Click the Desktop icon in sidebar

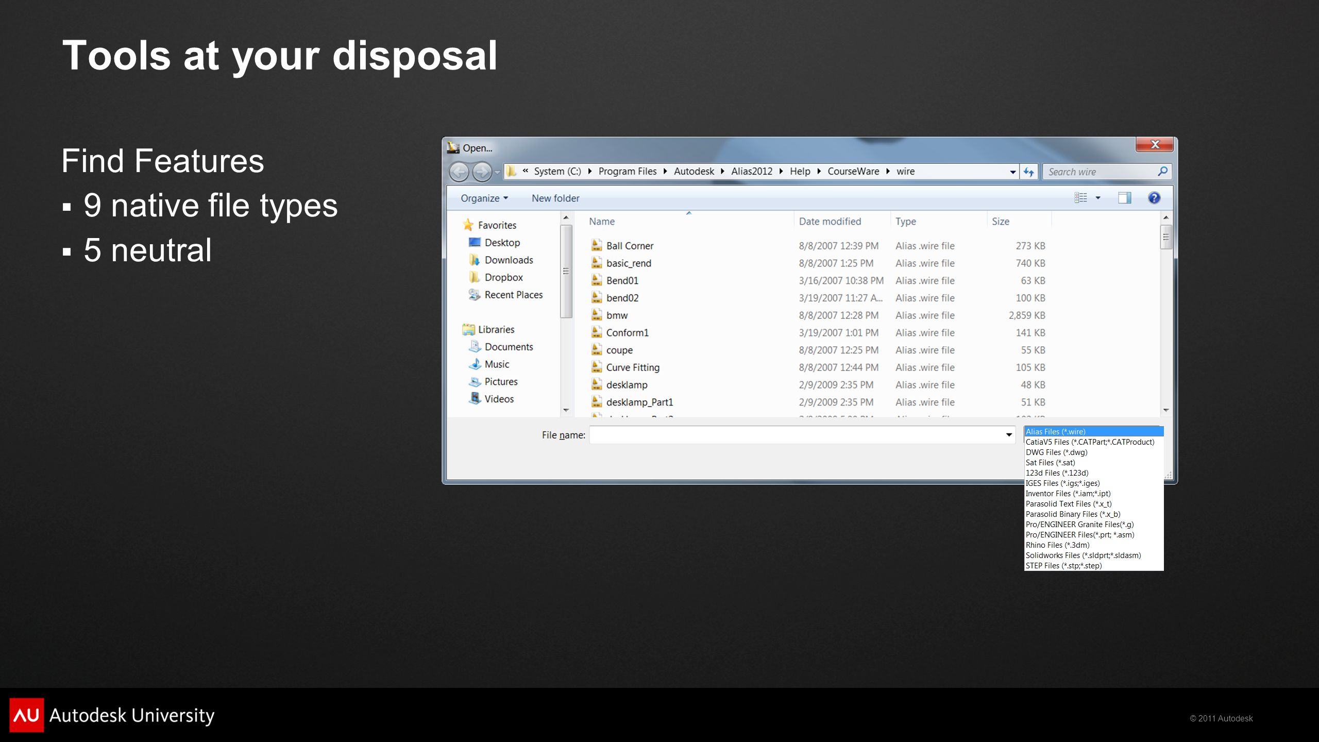(475, 242)
